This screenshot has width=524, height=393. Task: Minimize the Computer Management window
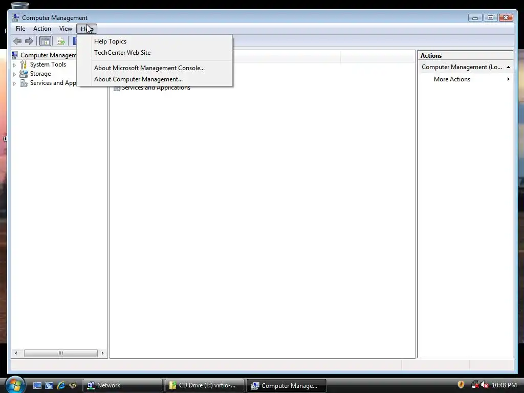(475, 18)
